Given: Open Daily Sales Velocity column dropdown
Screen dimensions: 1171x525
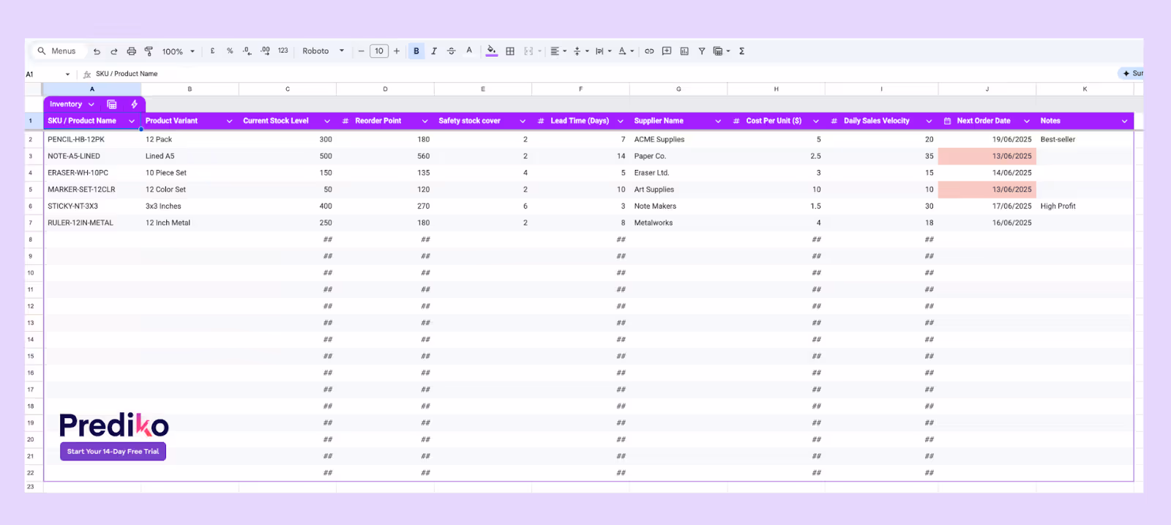Looking at the screenshot, I should click(x=929, y=122).
